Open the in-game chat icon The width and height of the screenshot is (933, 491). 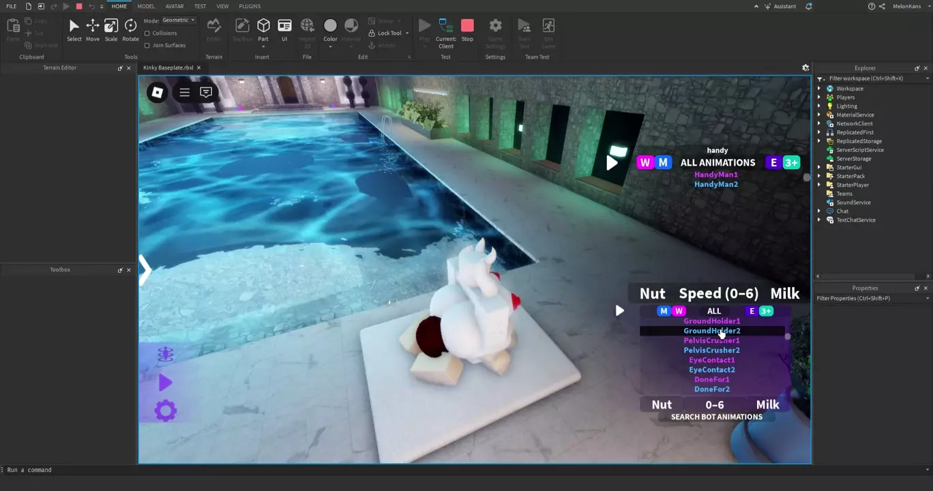pos(206,92)
